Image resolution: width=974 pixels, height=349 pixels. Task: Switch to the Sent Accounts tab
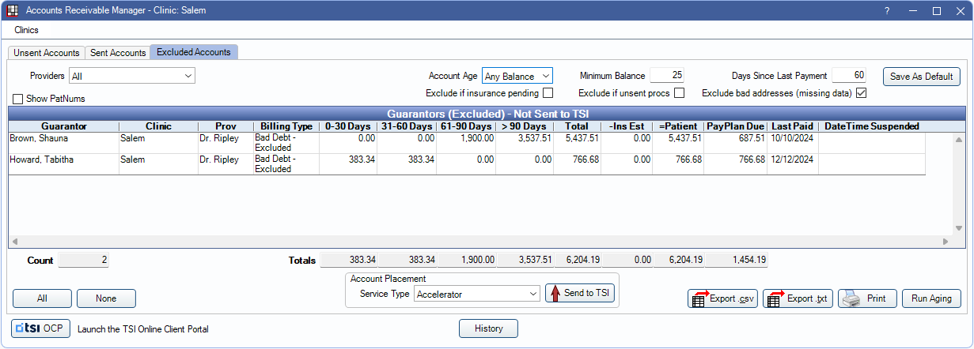pos(118,53)
